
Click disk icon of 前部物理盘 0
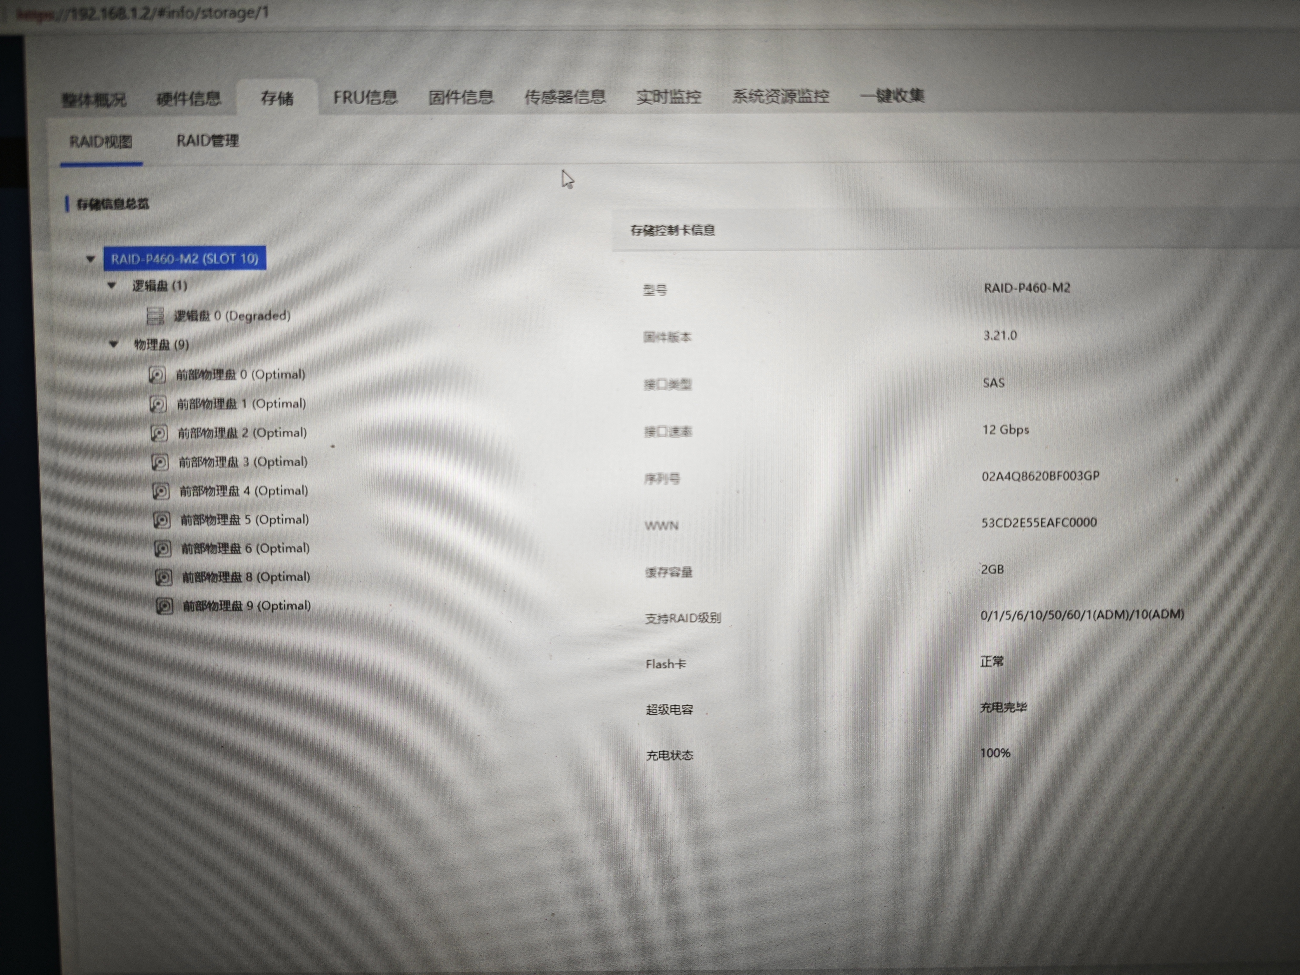click(x=156, y=375)
